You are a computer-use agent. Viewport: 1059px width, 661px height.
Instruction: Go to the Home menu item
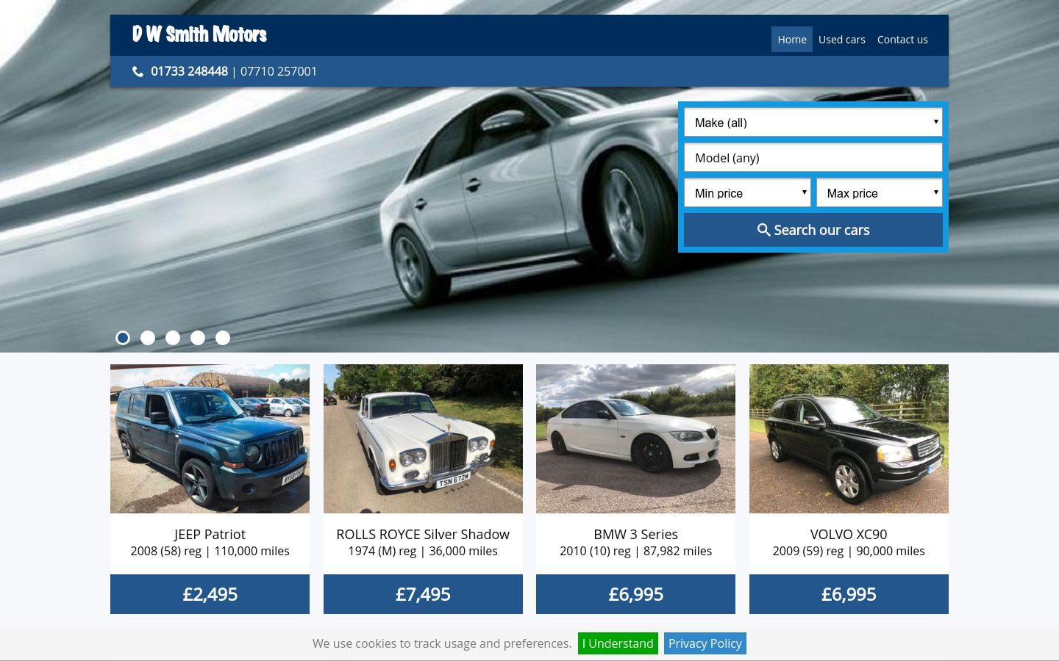coord(792,40)
